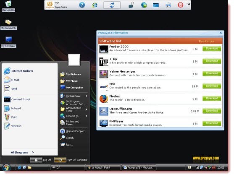
Task: Download Msn
Action: [x=212, y=86]
